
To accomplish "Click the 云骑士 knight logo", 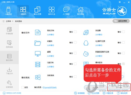I will click(x=122, y=11).
